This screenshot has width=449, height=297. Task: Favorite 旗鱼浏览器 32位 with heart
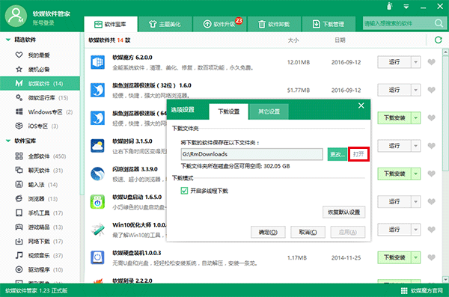click(x=431, y=90)
